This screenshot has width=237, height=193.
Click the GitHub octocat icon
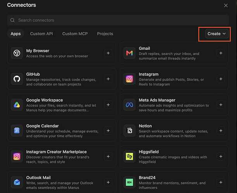tap(17, 79)
